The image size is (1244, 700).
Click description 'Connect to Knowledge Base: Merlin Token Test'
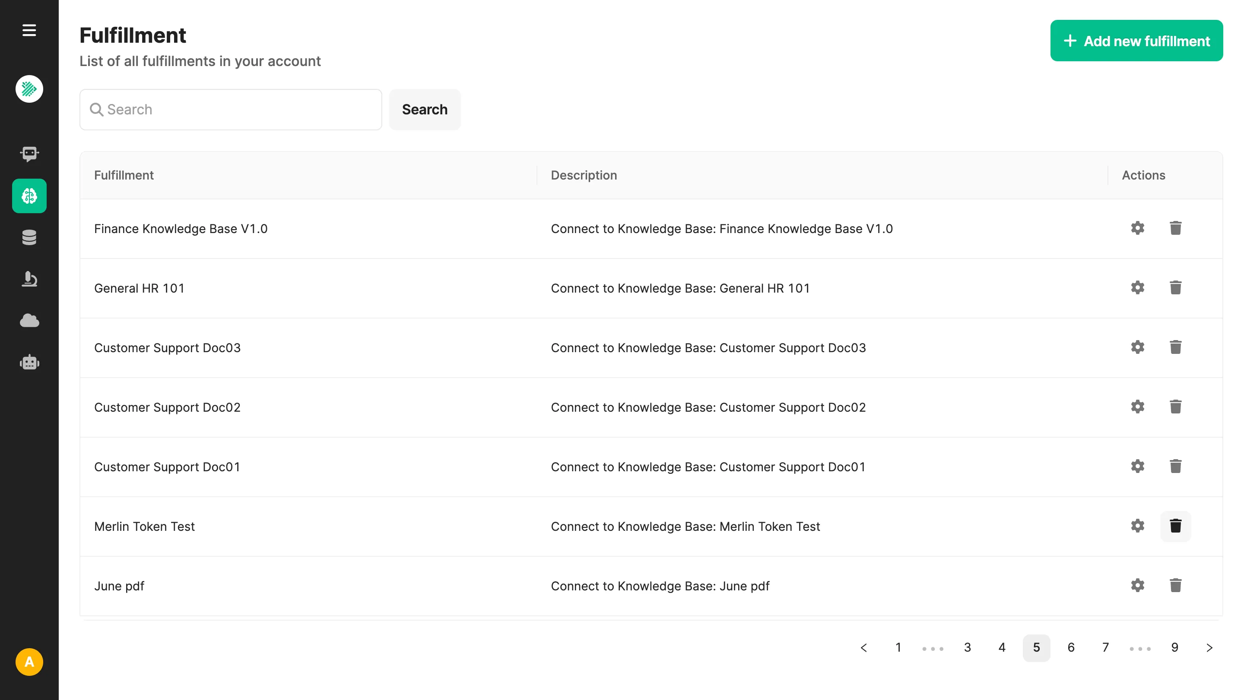(x=685, y=527)
